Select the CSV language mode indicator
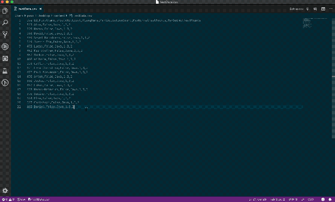Screen dimensions: 335x202 point(310,199)
